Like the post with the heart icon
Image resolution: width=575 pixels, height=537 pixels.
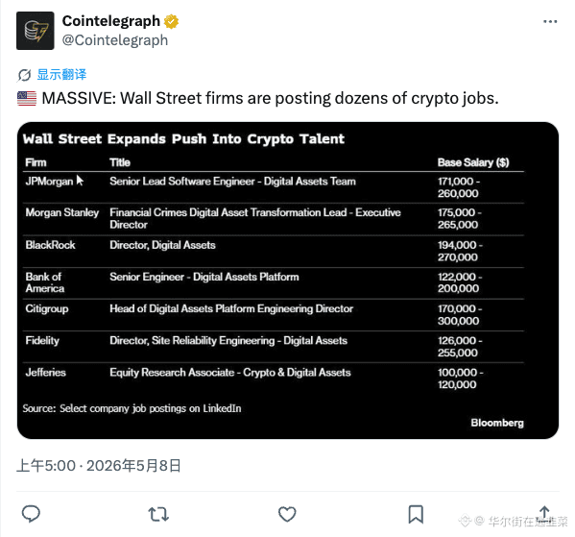[x=287, y=514]
